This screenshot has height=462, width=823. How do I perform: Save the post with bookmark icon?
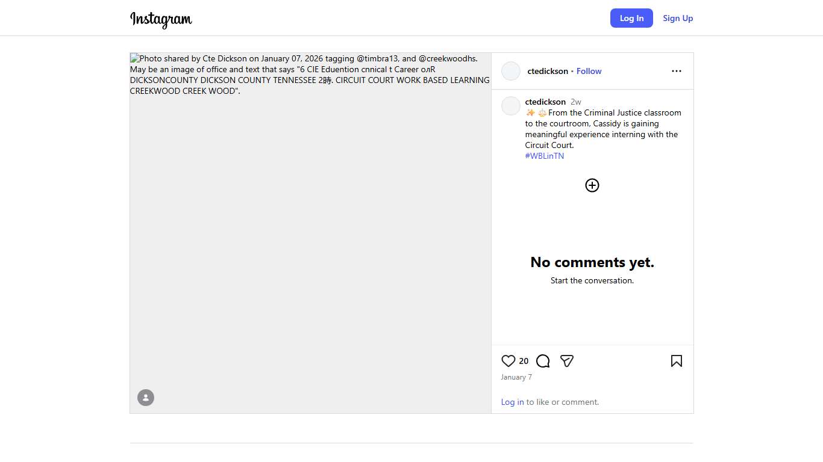(677, 361)
